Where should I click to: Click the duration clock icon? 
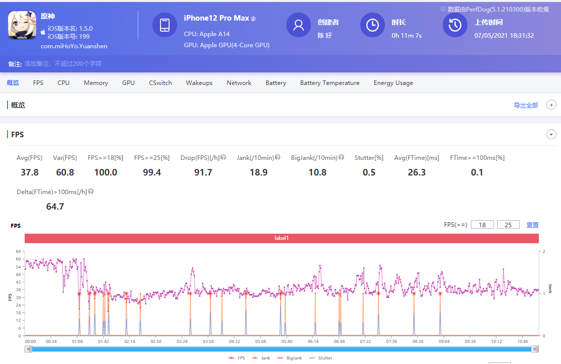[372, 25]
